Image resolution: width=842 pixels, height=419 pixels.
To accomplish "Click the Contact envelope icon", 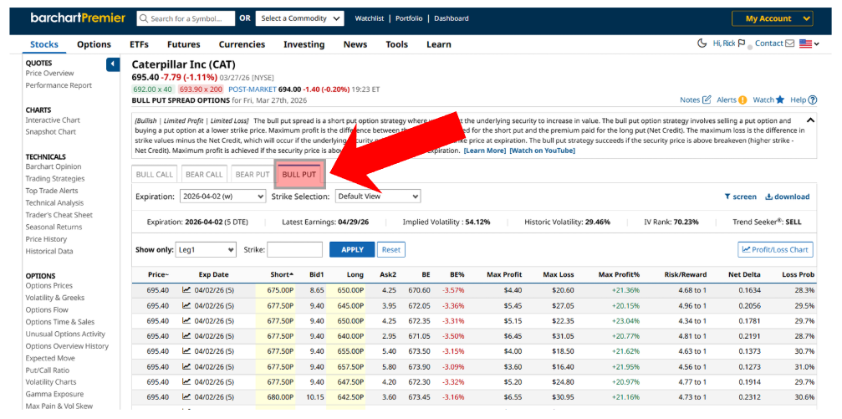I will 790,43.
